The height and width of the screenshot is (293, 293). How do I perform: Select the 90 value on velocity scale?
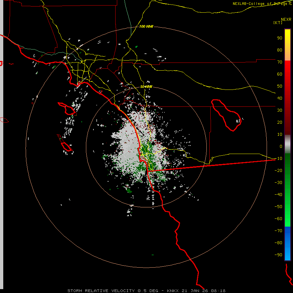point(280,38)
